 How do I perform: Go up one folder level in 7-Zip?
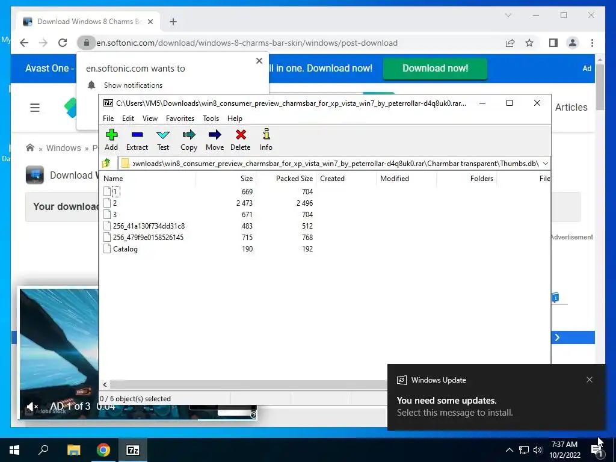(106, 163)
